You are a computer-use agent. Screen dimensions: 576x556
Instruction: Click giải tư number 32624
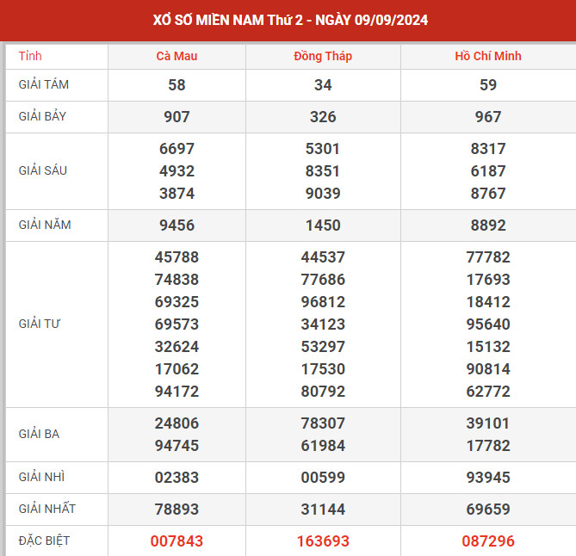click(x=177, y=347)
